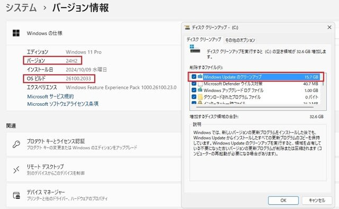Click the 1.00 GB upgrade log size
This screenshot has width=339, height=209.
pyautogui.click(x=311, y=90)
